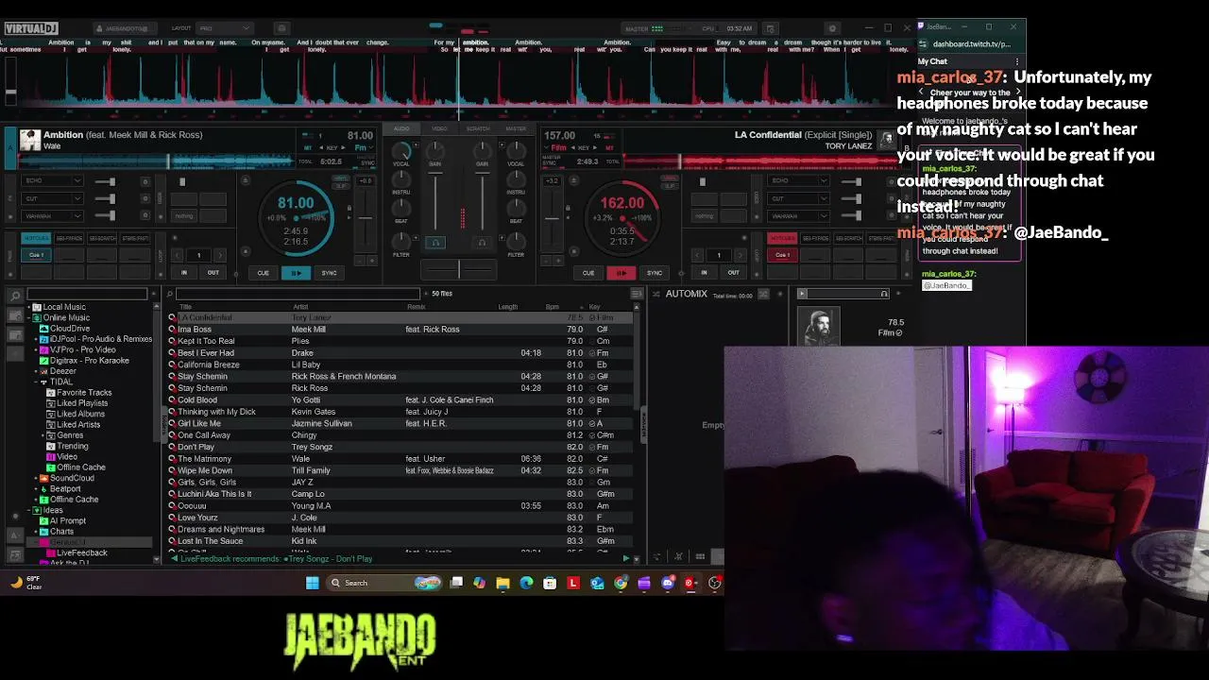The width and height of the screenshot is (1209, 680).
Task: Sync the left deck tempo
Action: click(x=329, y=273)
